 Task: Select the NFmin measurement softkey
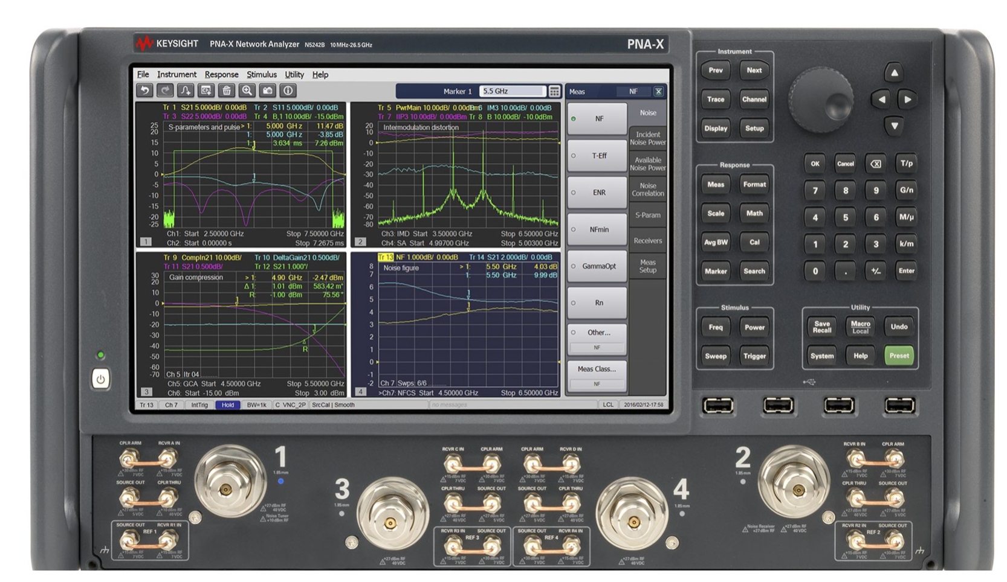tap(597, 229)
